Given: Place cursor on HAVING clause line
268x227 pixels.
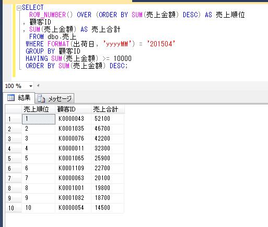Looking at the screenshot, I should click(x=78, y=58).
